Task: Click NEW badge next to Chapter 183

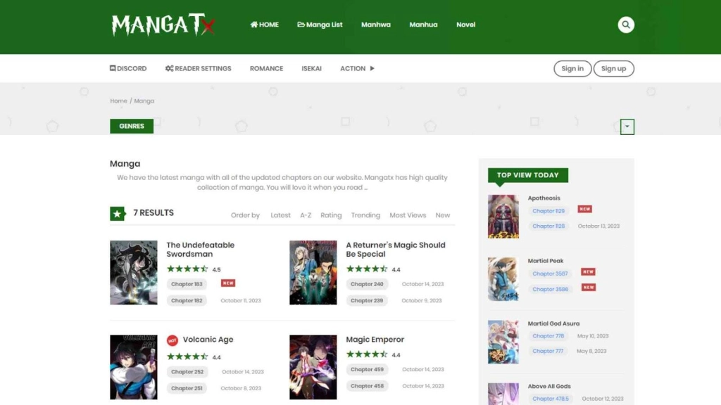Action: coord(228,283)
